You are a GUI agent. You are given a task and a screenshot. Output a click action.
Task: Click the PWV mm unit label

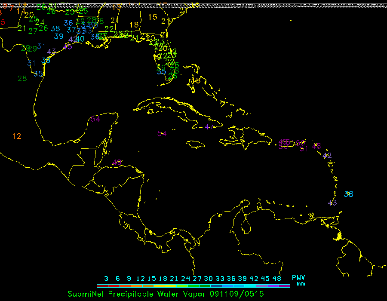click(298, 280)
